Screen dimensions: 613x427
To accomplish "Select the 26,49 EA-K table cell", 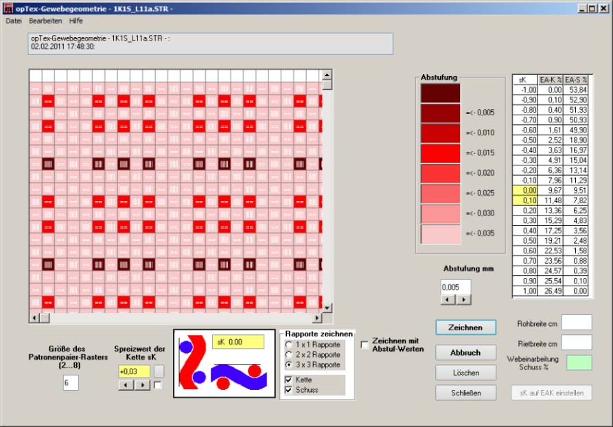I will 551,291.
